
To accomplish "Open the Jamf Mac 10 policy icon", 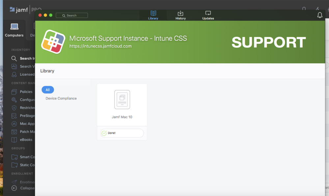I will point(122,99).
